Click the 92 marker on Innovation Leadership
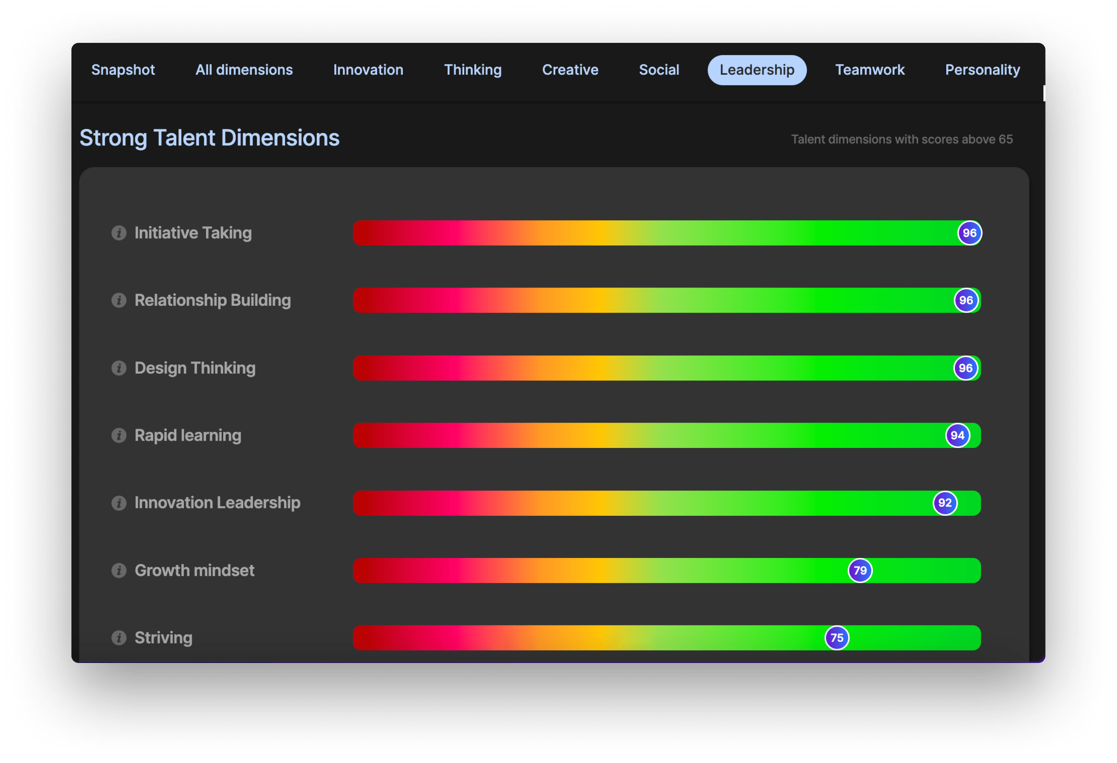1117x763 pixels. pyautogui.click(x=945, y=503)
